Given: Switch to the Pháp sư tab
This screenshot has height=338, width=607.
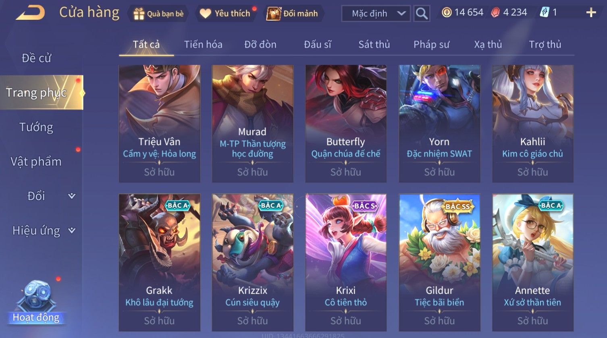Looking at the screenshot, I should (431, 44).
